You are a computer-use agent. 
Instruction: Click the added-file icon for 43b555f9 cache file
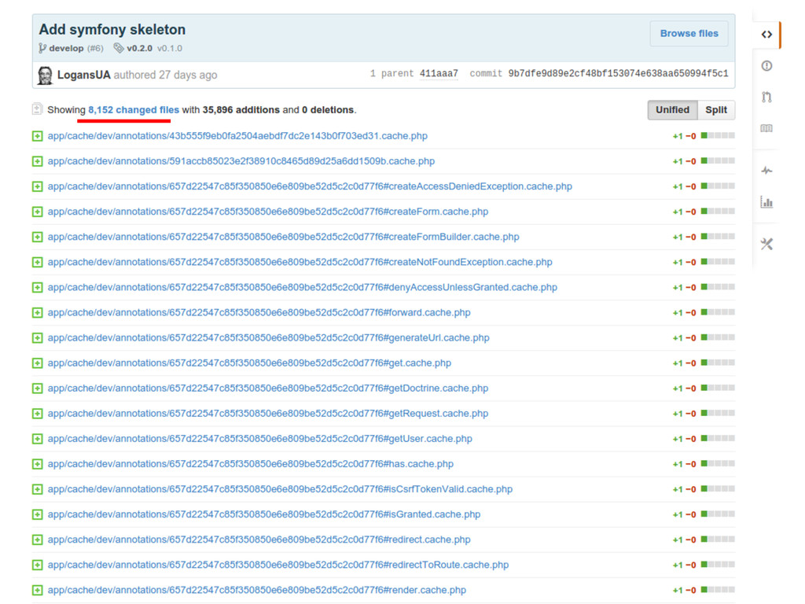click(x=38, y=136)
